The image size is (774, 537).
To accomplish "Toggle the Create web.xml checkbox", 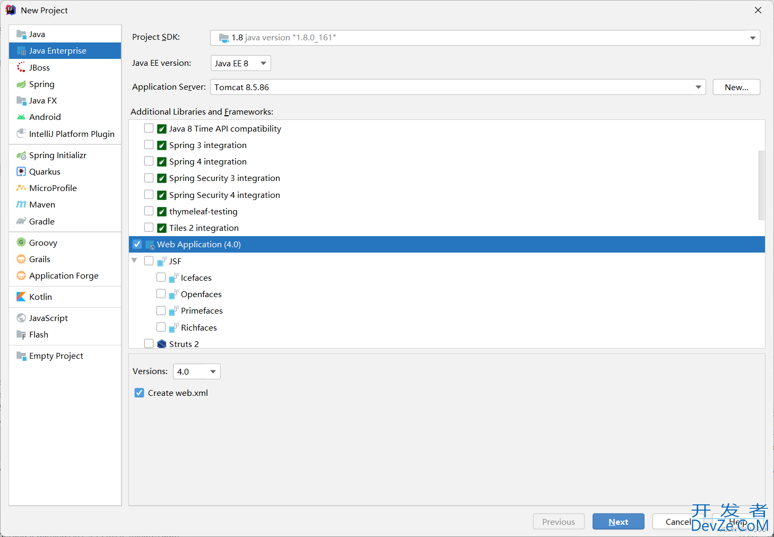I will click(139, 393).
